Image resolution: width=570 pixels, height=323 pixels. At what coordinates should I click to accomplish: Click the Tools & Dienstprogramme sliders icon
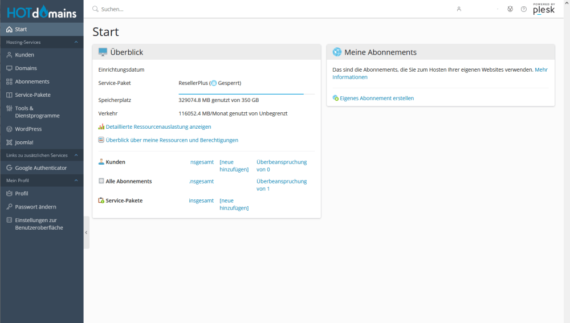pos(9,108)
